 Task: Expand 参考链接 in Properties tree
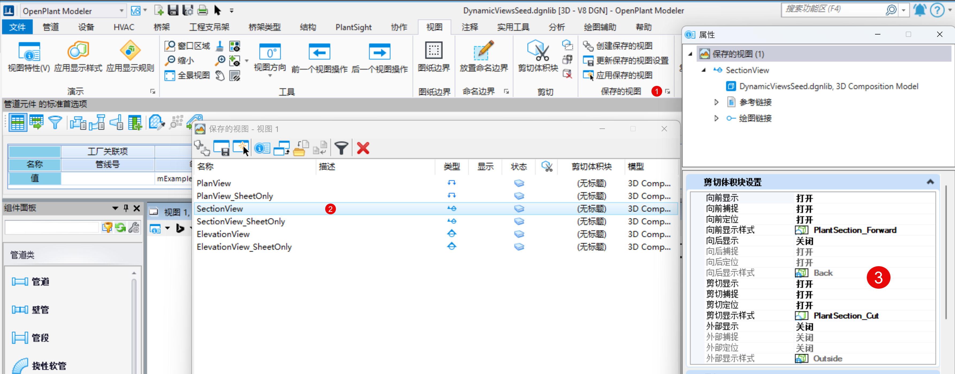pos(716,102)
